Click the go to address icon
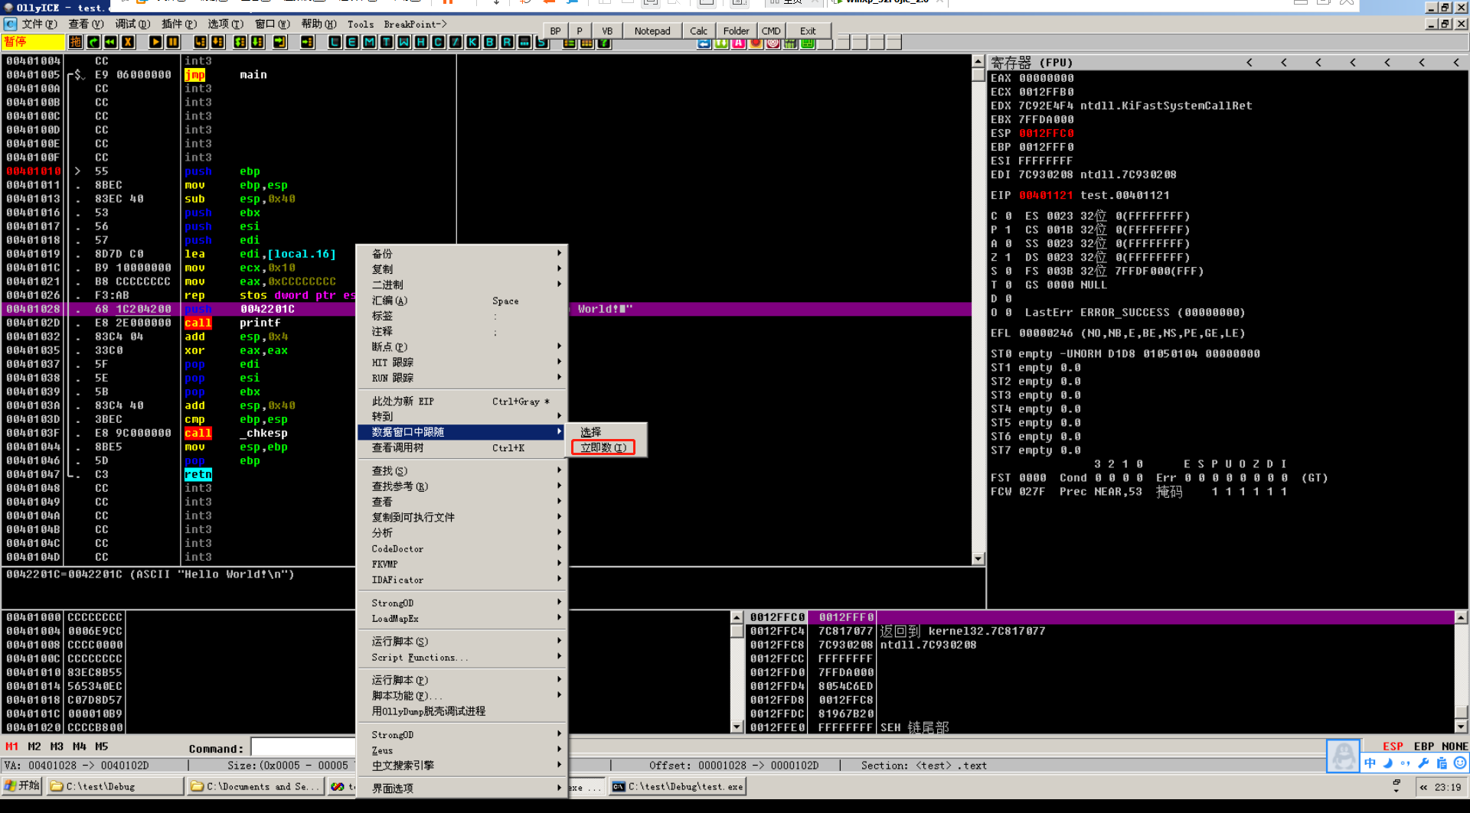The width and height of the screenshot is (1470, 813). [x=307, y=42]
